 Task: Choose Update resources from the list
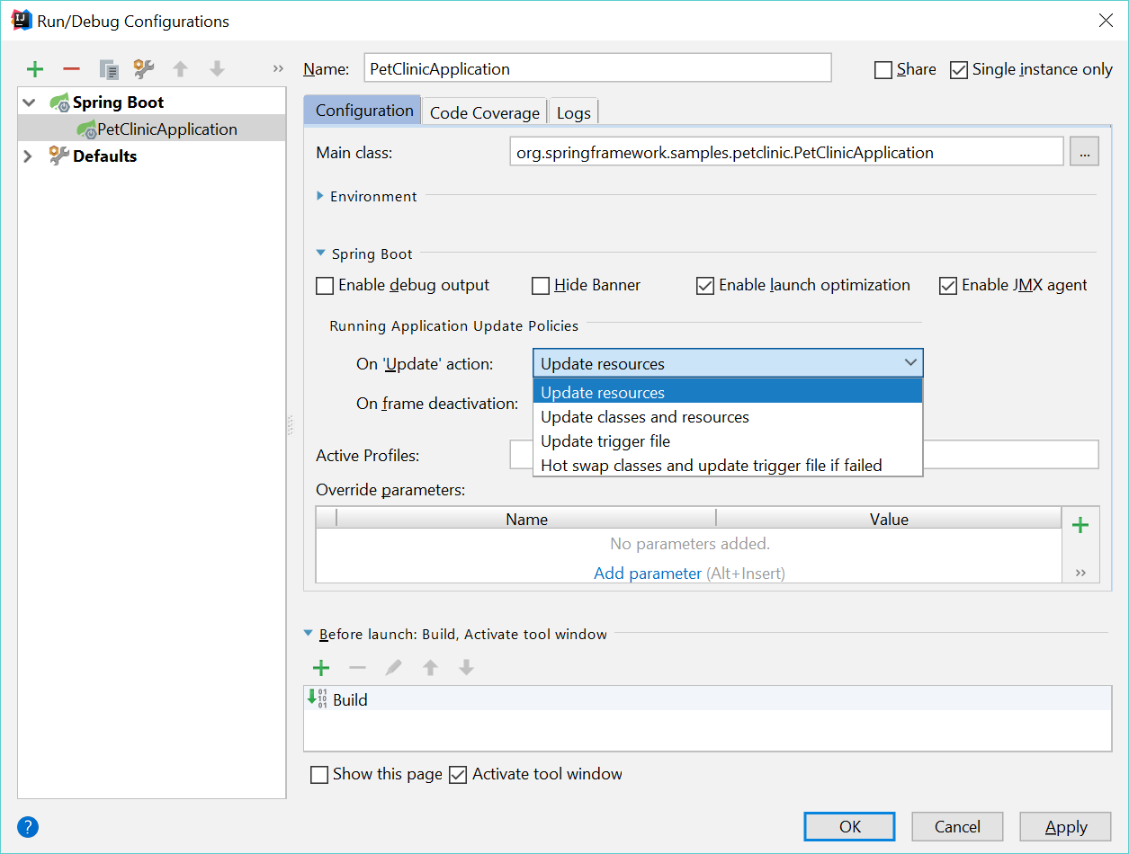click(728, 393)
